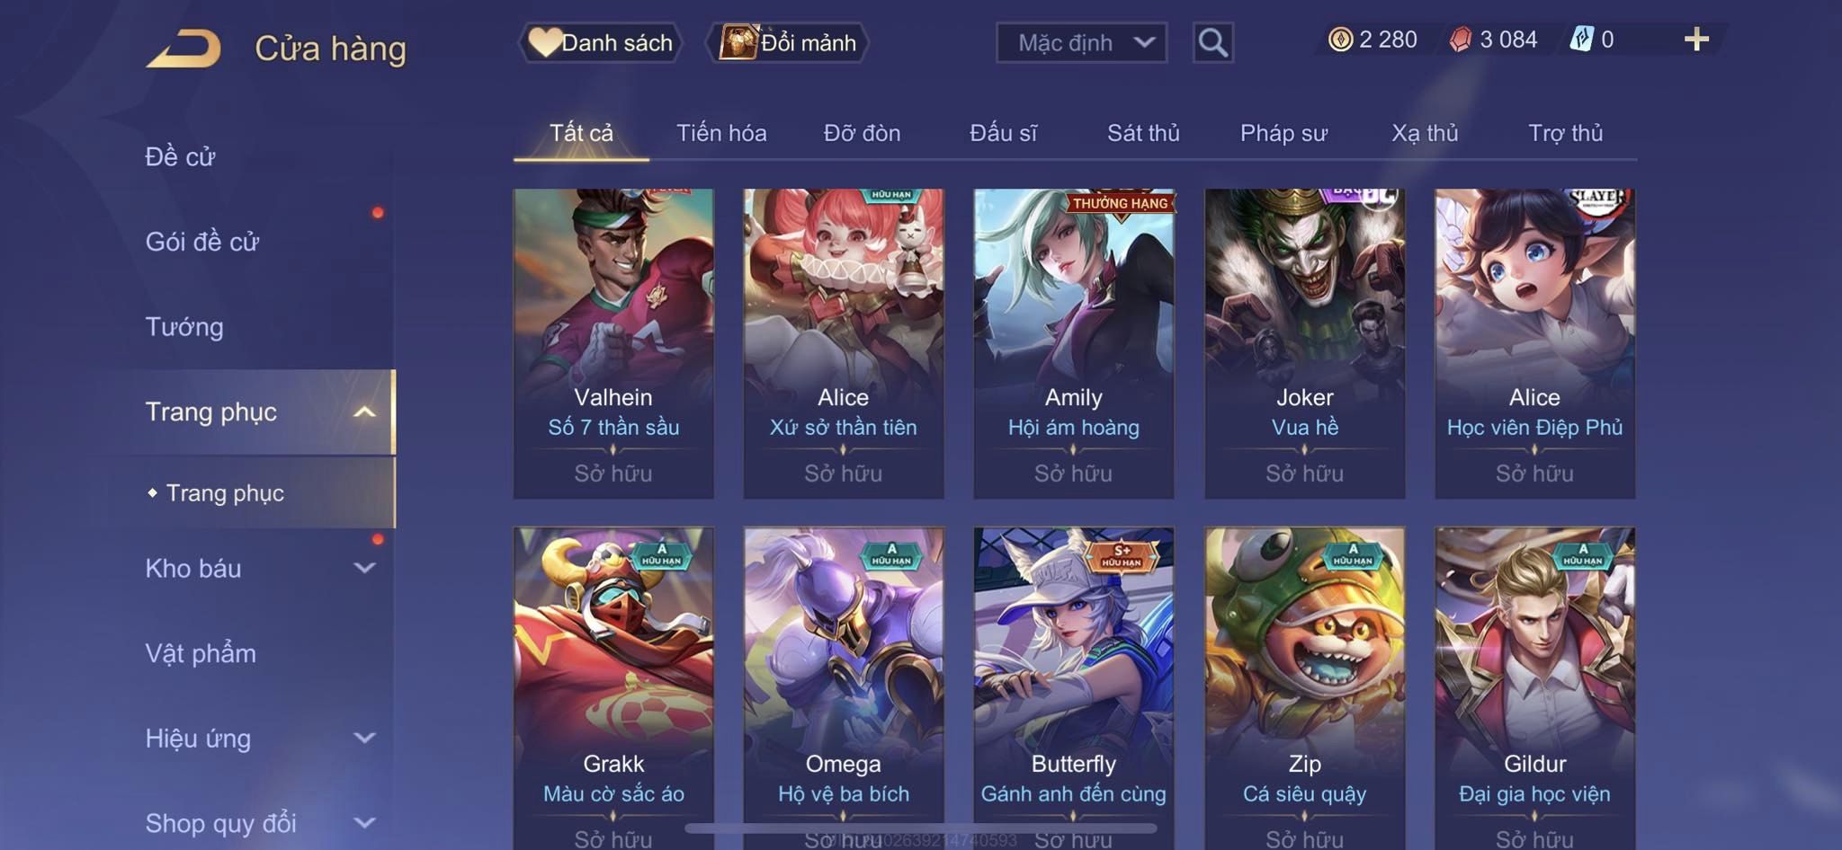The height and width of the screenshot is (850, 1842).
Task: Tap the blue voucher currency icon
Action: tap(1581, 40)
